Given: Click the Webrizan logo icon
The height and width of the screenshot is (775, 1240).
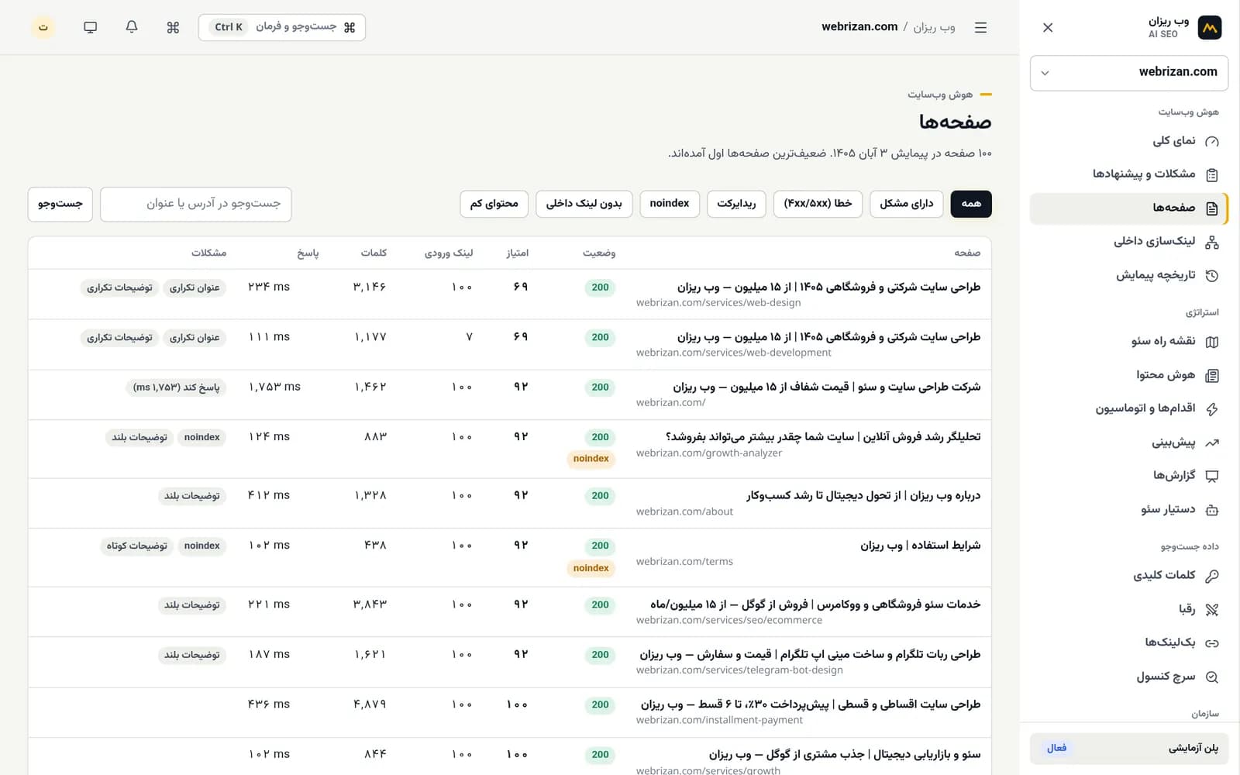Looking at the screenshot, I should 1209,27.
